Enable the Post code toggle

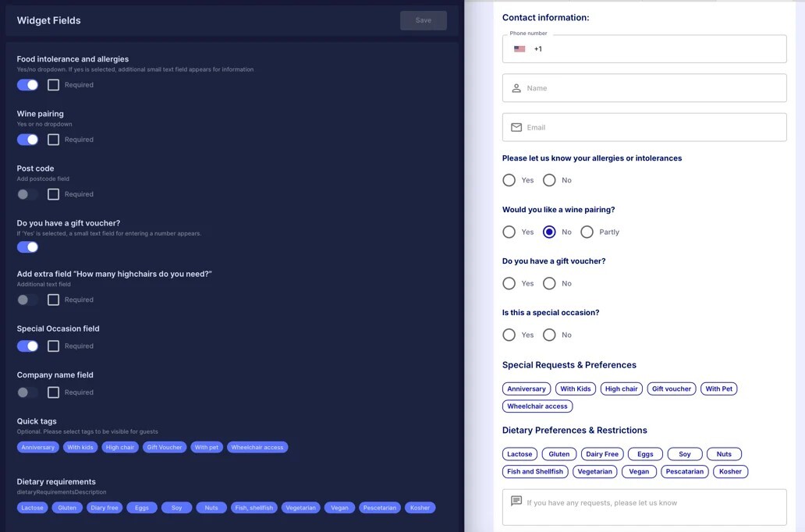coord(26,193)
